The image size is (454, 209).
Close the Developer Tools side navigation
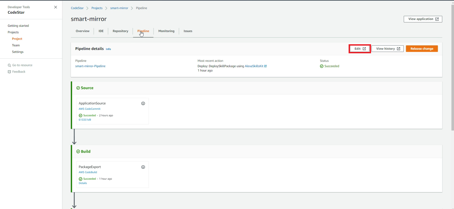click(x=55, y=7)
